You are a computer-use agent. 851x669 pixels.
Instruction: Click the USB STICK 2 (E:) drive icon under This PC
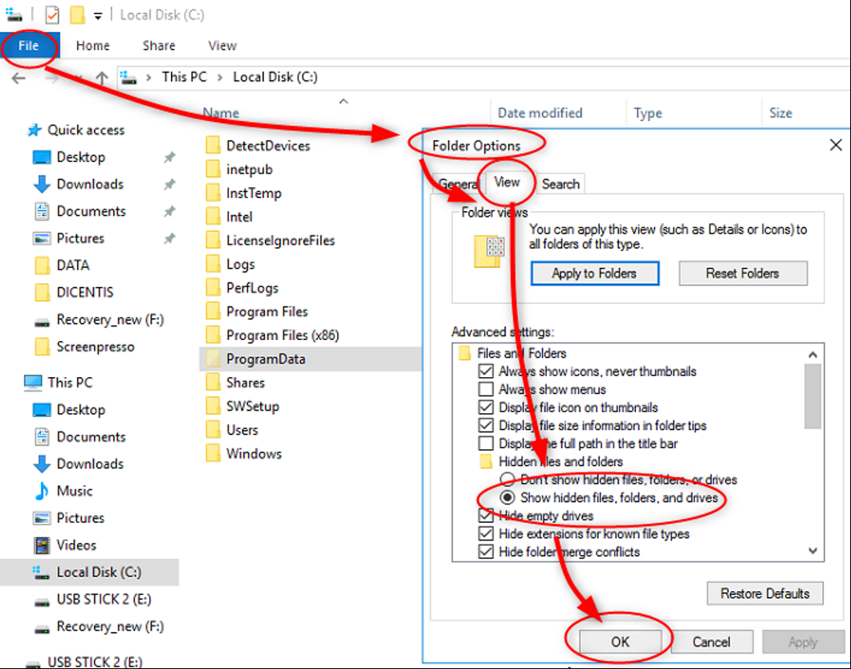pos(42,602)
